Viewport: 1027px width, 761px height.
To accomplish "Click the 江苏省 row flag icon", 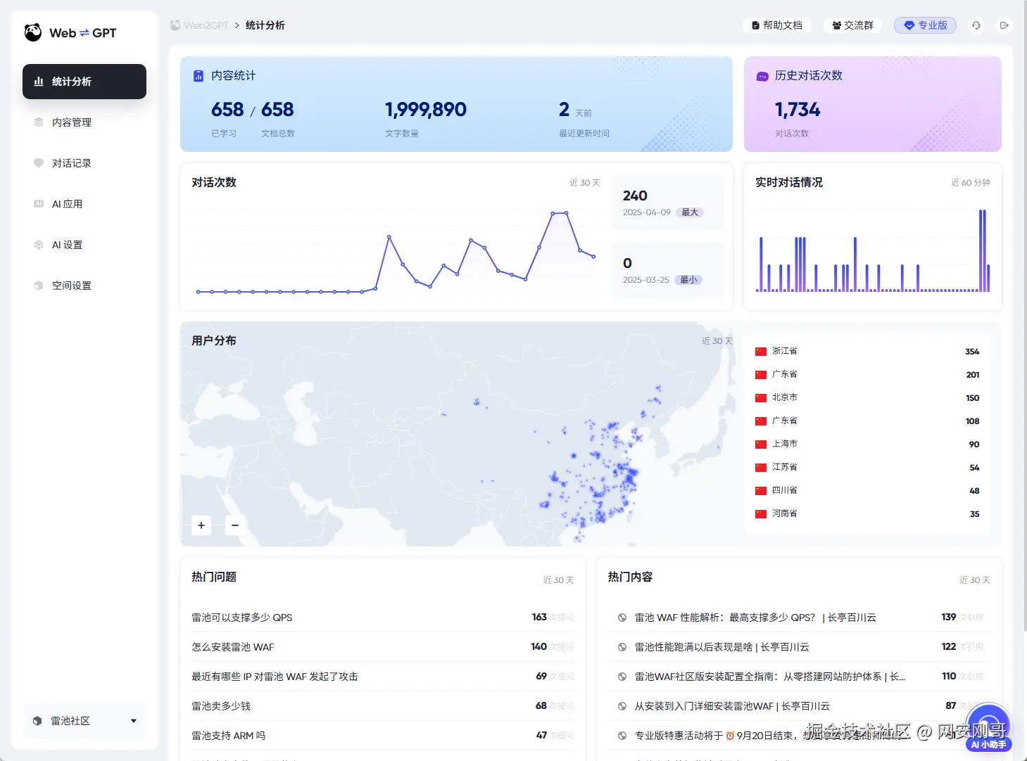I will 761,467.
